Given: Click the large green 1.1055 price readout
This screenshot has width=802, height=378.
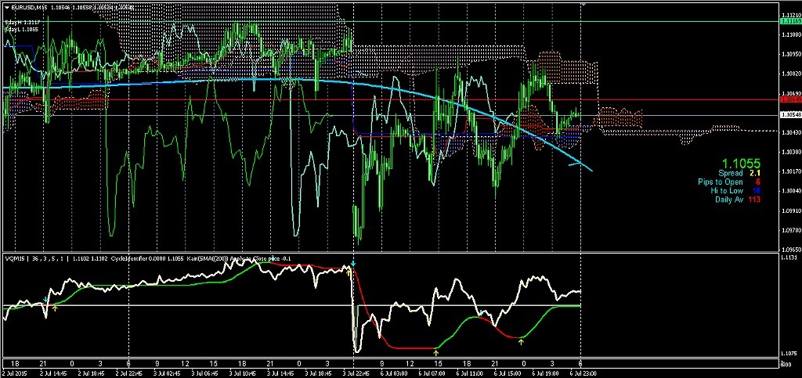Looking at the screenshot, I should click(740, 164).
